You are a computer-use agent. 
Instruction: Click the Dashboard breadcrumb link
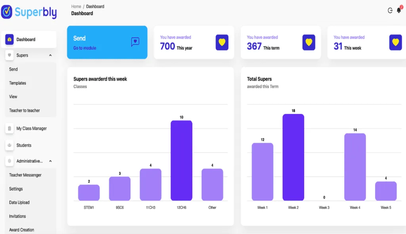pyautogui.click(x=95, y=6)
